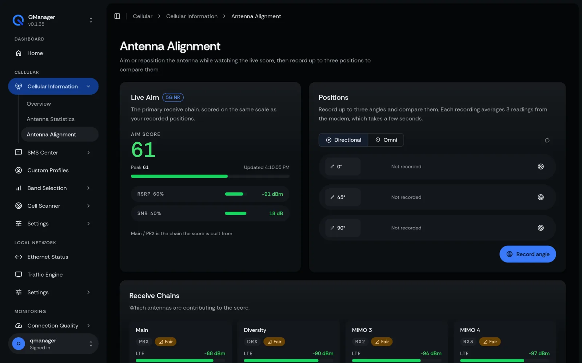Click the target icon for 45° position
582x363 pixels.
click(541, 197)
